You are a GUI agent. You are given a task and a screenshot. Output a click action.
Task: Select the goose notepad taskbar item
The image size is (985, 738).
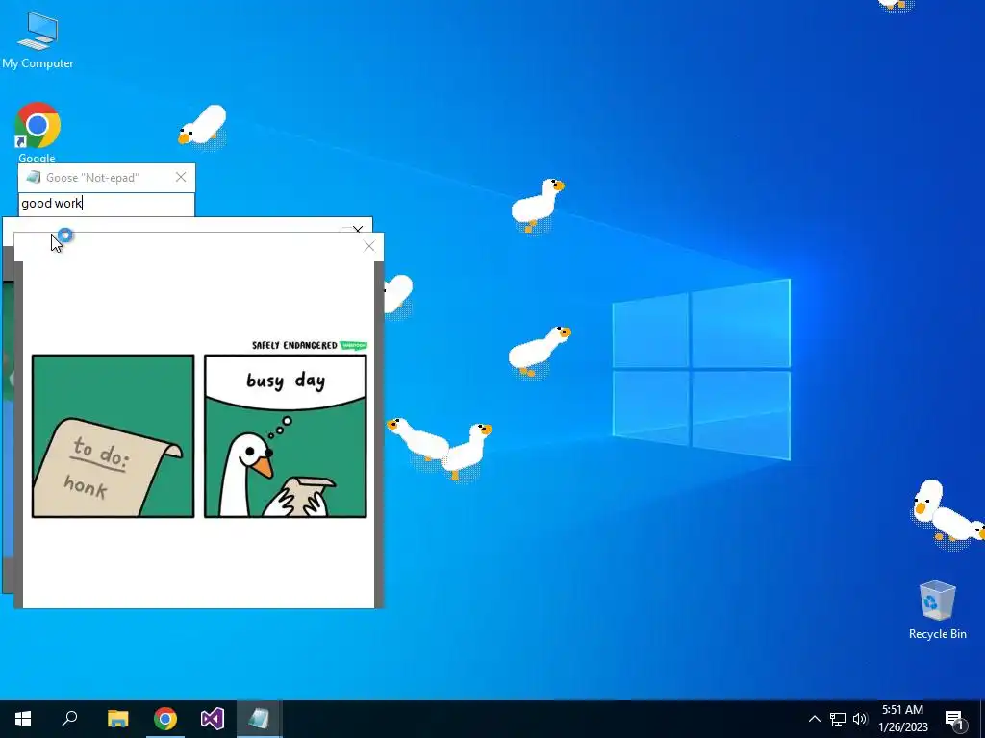point(260,719)
